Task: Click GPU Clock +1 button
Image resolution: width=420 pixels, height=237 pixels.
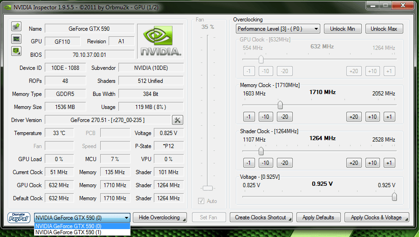Action: (389, 71)
